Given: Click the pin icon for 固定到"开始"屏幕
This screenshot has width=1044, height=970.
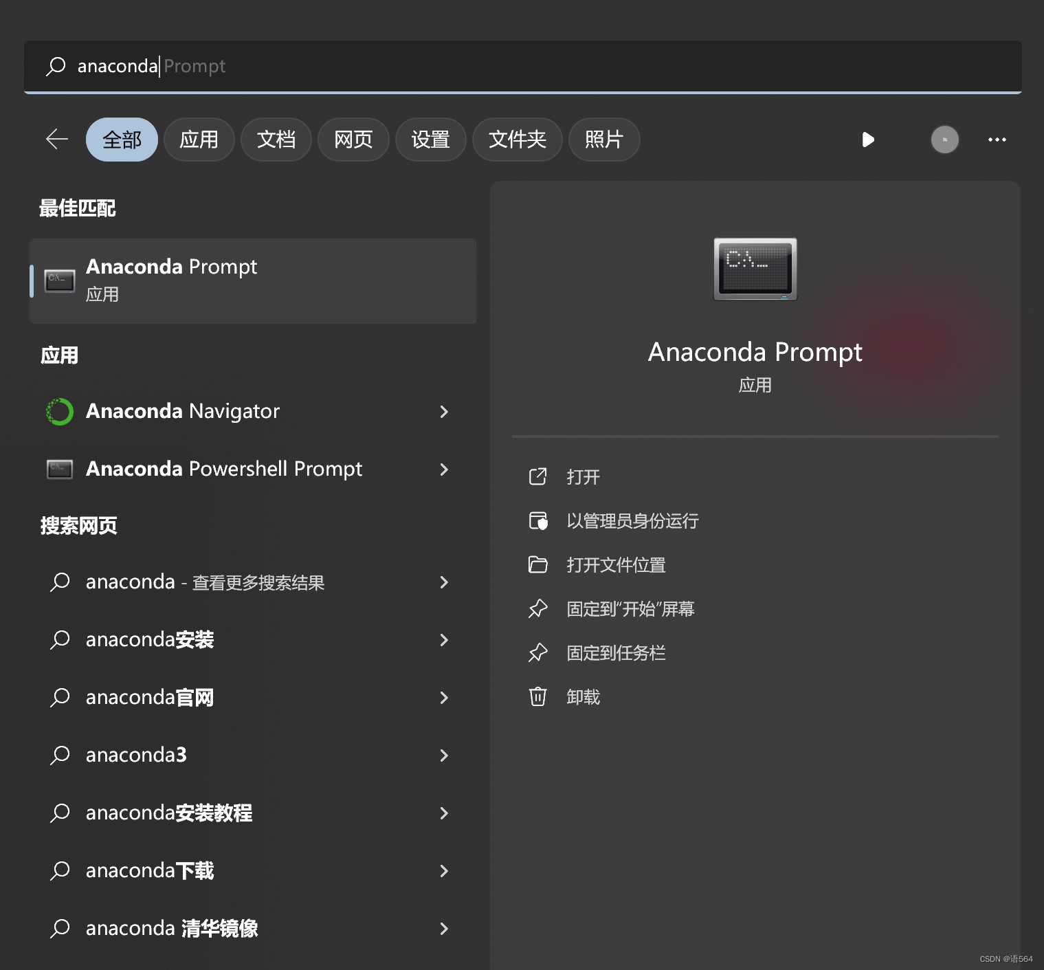Looking at the screenshot, I should pyautogui.click(x=537, y=608).
